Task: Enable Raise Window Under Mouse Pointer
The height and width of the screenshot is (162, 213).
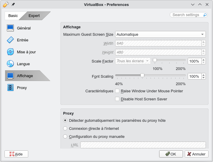Action: (x=117, y=91)
